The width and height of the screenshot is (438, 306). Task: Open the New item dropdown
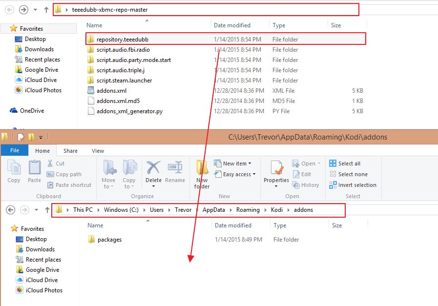(232, 163)
